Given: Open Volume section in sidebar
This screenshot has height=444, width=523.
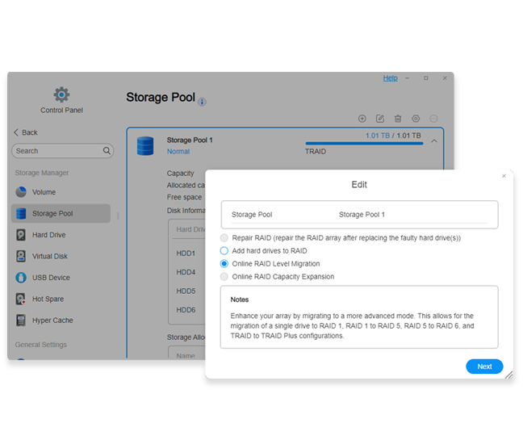Looking at the screenshot, I should click(44, 192).
